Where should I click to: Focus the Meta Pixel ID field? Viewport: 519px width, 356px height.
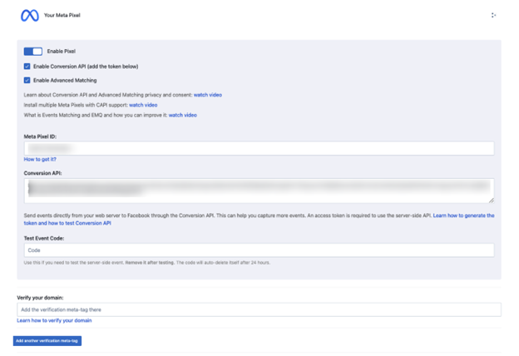[259, 148]
